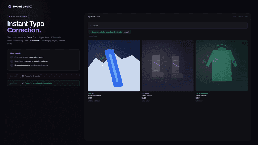Viewport: 258px width, 145px height.
Task: Click the 'Snow Boots' product title
Action: pos(147,96)
